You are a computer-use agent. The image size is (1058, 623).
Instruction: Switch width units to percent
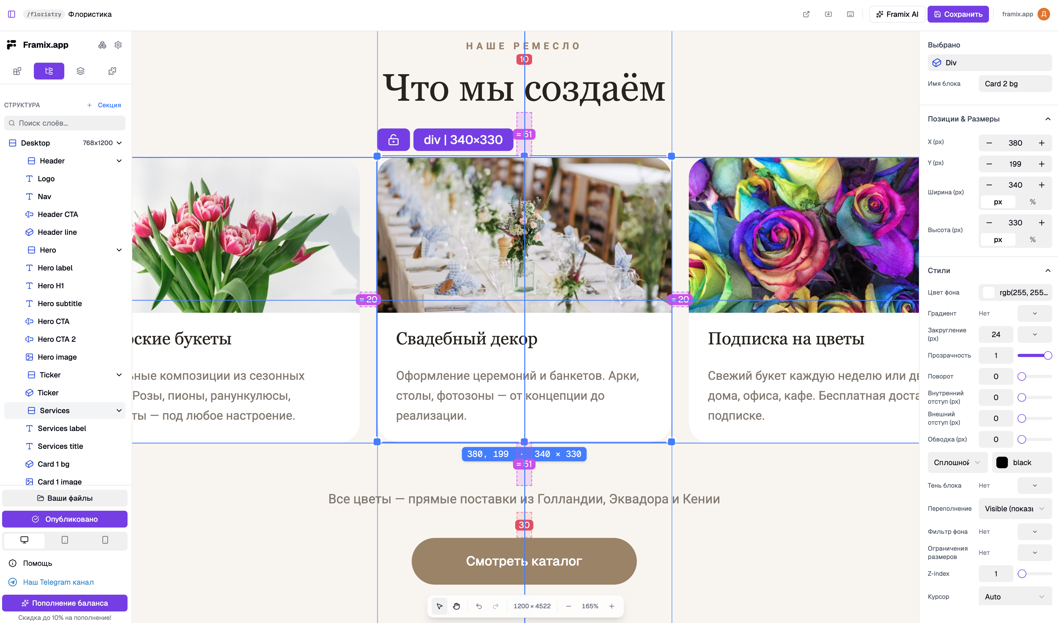(1033, 202)
